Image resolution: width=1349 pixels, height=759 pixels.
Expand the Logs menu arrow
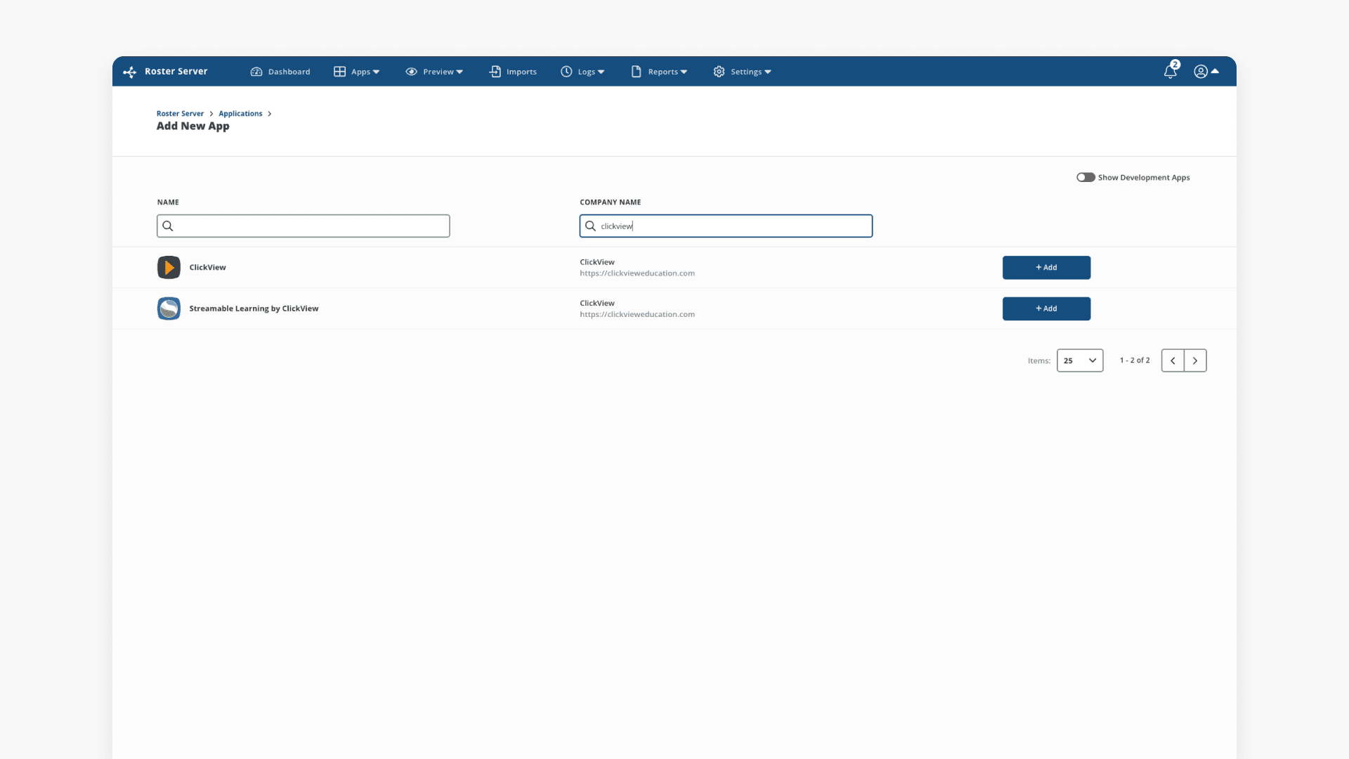point(601,72)
